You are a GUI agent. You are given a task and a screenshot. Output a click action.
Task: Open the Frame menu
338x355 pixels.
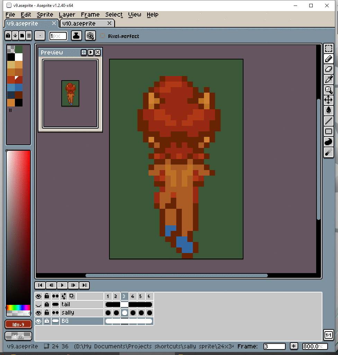[90, 15]
